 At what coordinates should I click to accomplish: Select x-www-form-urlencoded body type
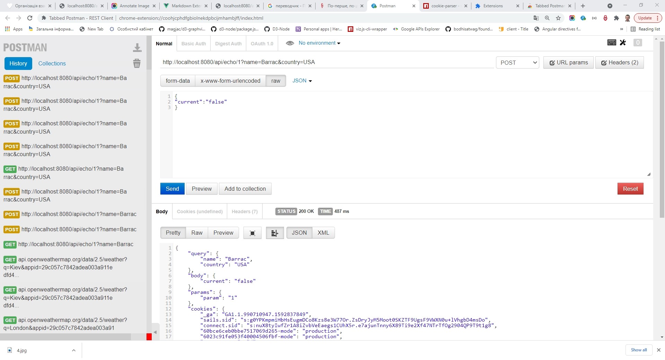click(230, 81)
